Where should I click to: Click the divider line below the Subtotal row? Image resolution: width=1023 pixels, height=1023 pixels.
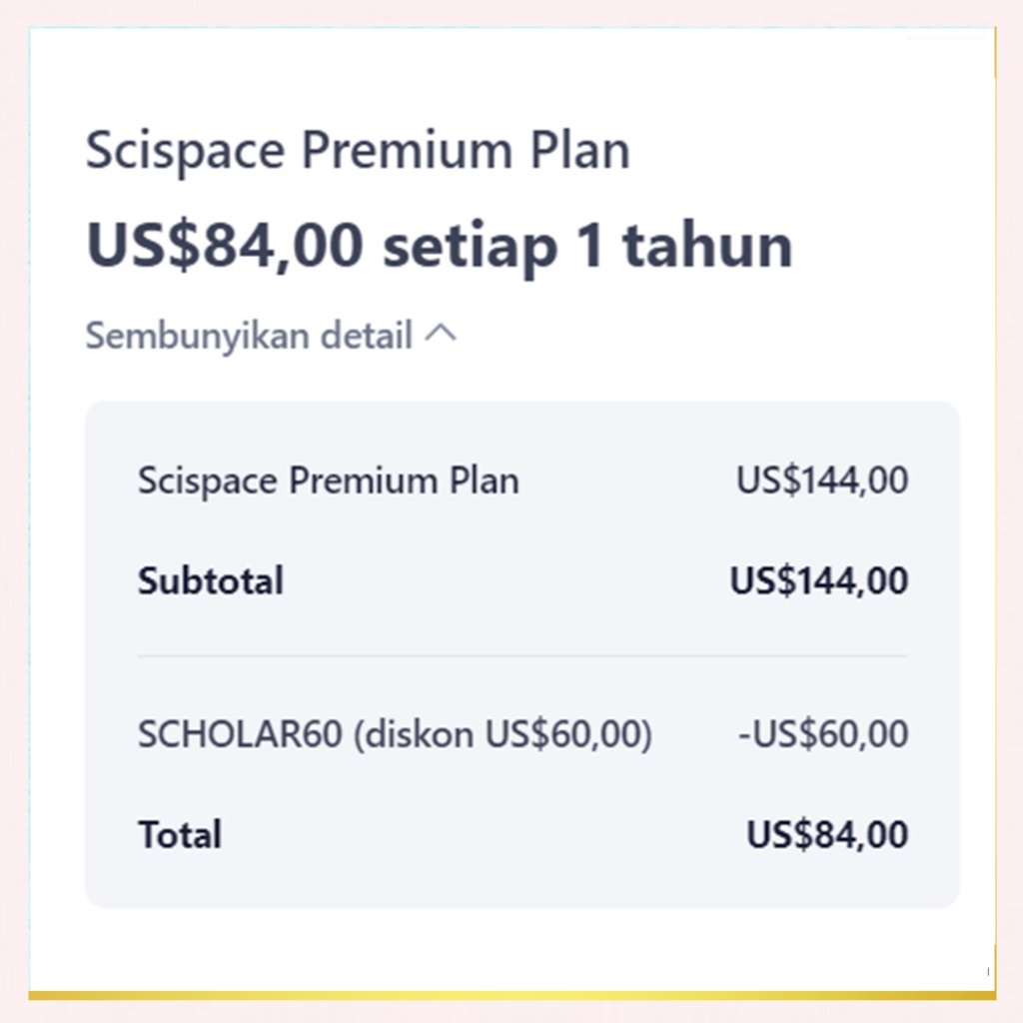521,656
